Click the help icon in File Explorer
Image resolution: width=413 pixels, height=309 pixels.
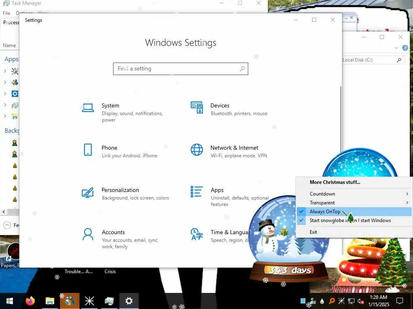[405, 48]
